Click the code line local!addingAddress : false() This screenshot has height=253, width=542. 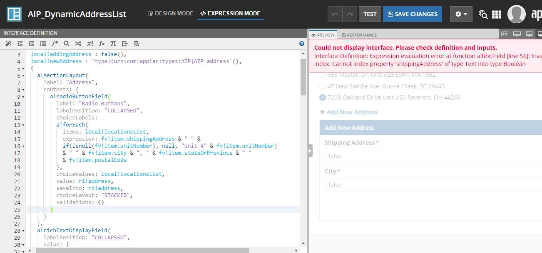78,54
